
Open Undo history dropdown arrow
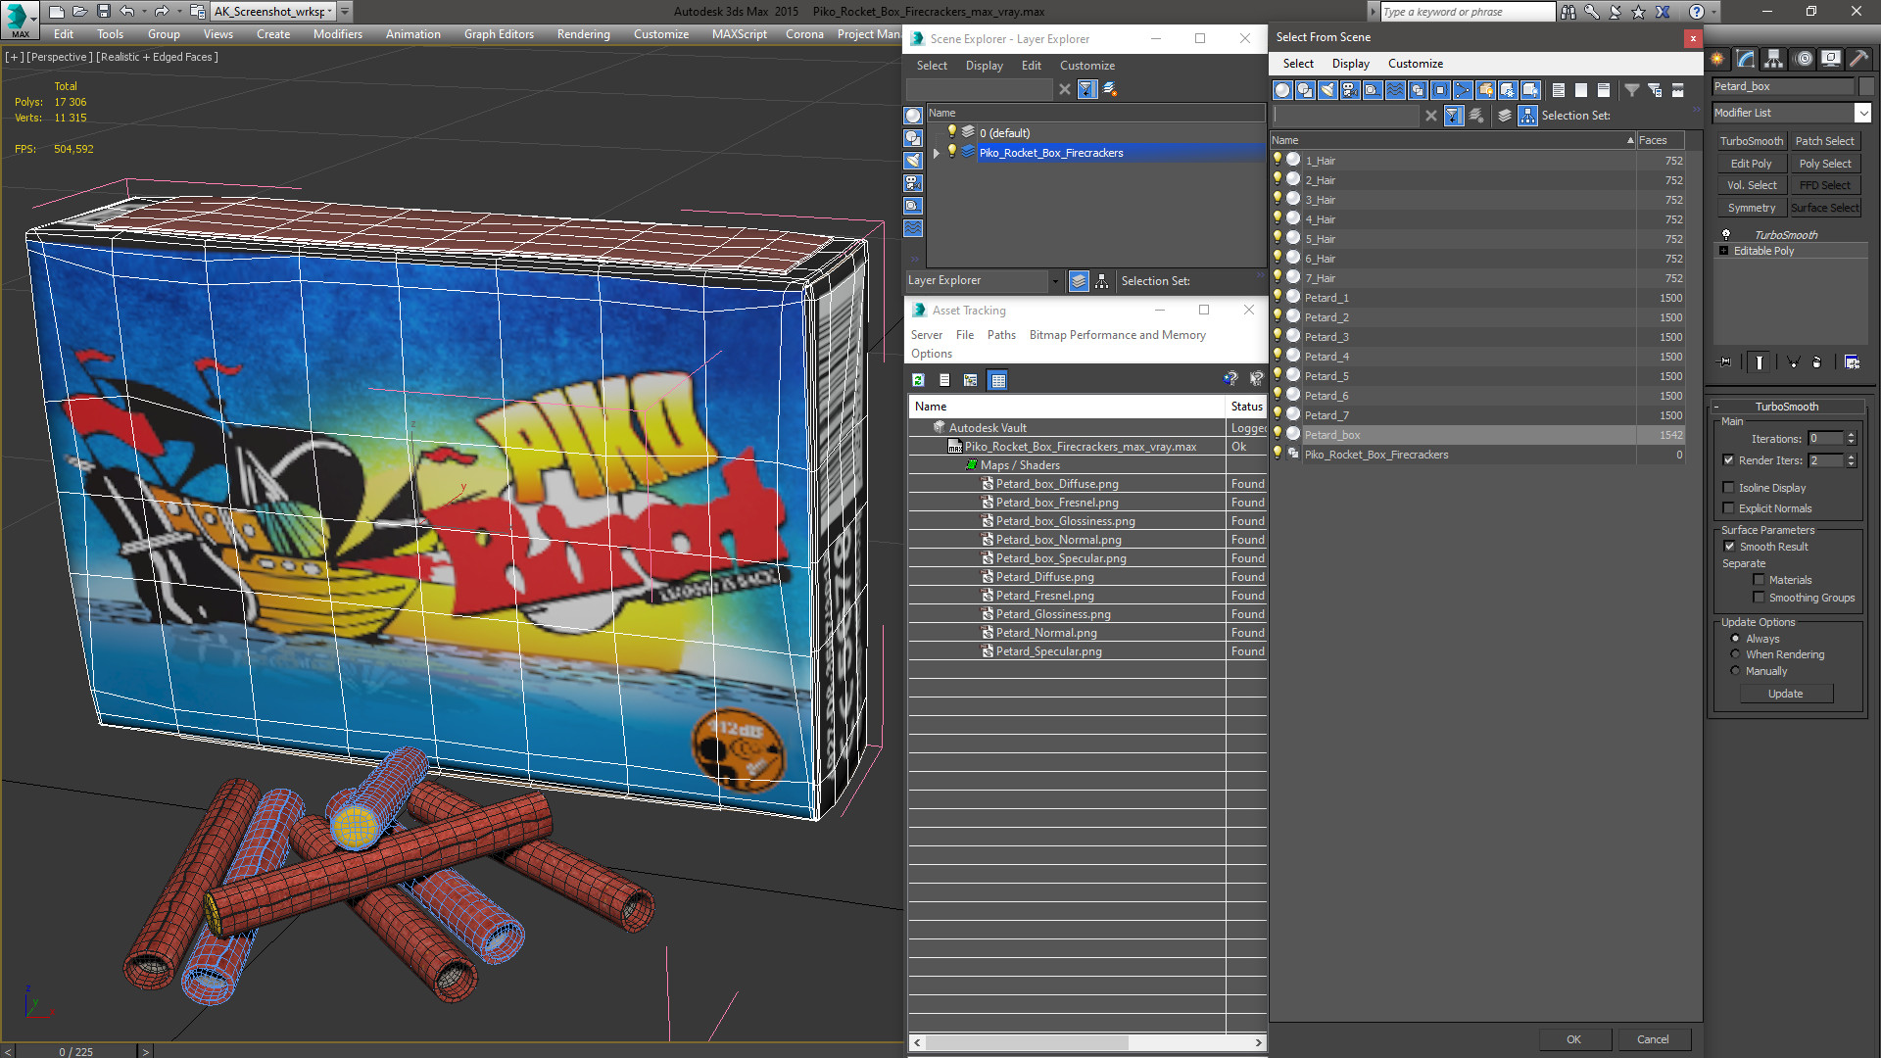145,12
